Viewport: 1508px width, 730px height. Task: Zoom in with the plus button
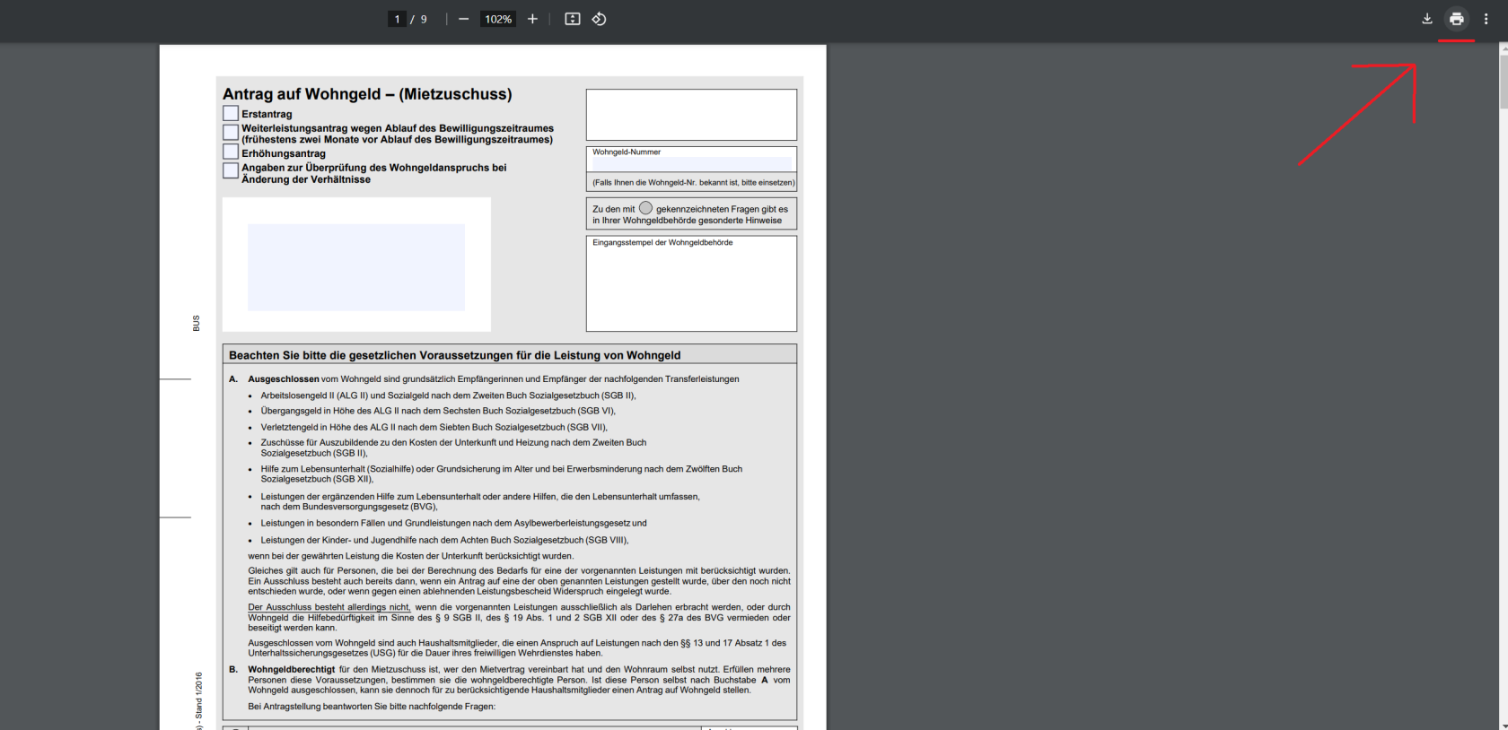tap(532, 19)
